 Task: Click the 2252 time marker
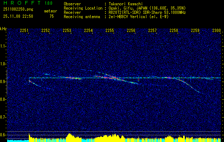[46, 30]
